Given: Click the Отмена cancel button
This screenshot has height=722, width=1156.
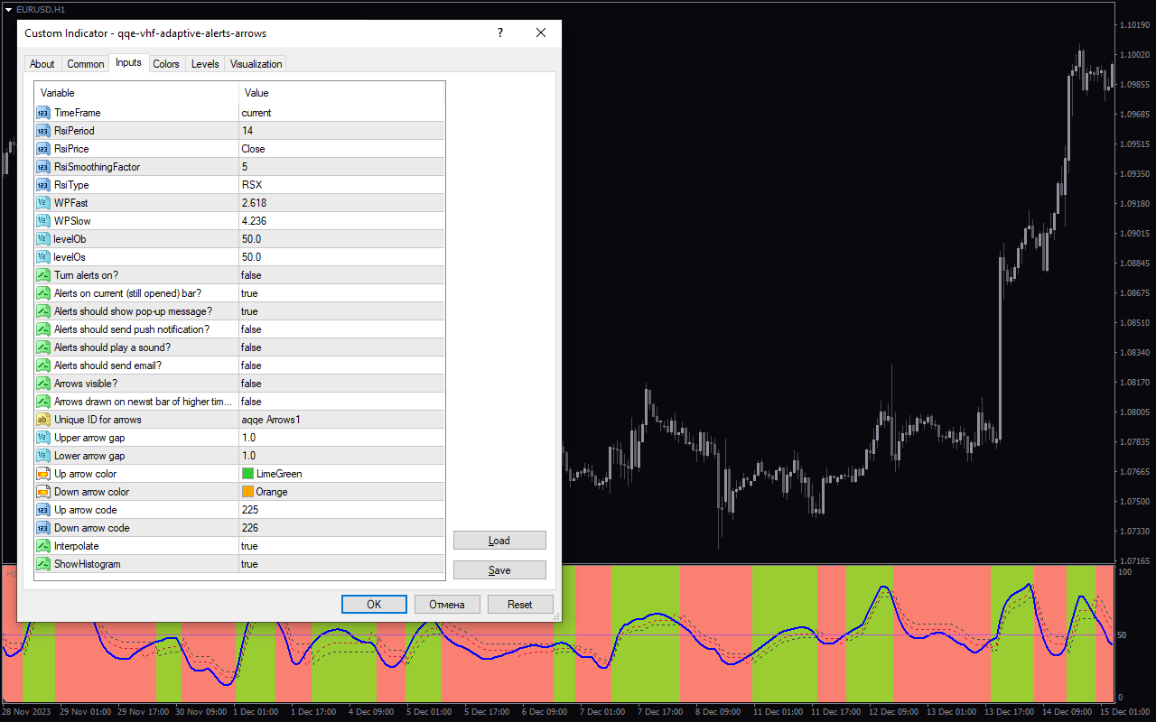Looking at the screenshot, I should coord(447,605).
